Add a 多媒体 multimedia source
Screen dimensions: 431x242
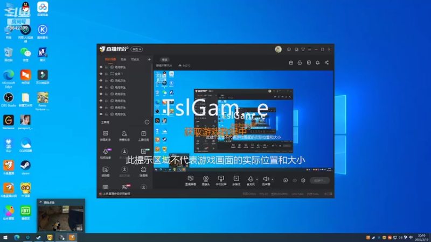tap(236, 181)
